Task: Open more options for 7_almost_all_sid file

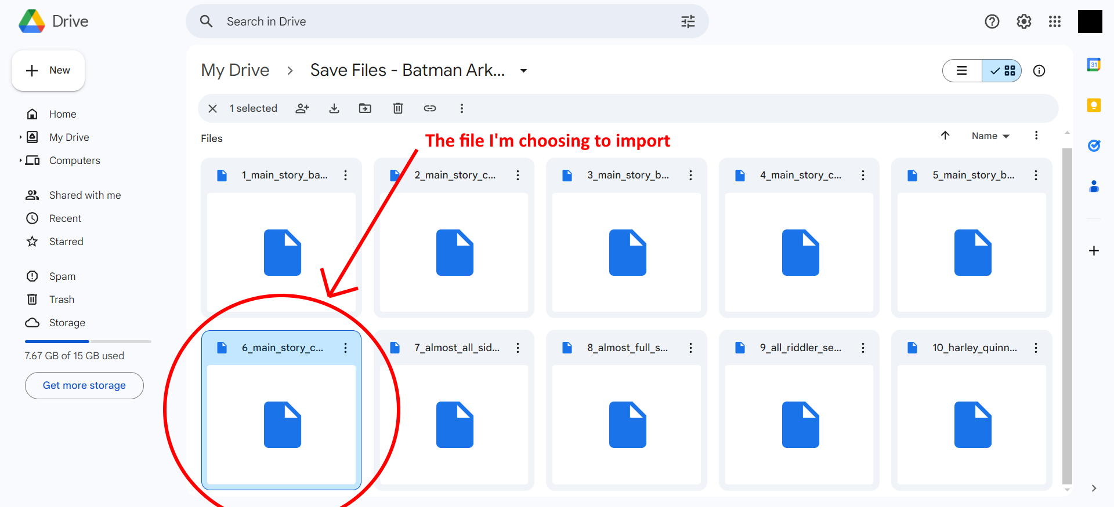Action: pos(518,348)
